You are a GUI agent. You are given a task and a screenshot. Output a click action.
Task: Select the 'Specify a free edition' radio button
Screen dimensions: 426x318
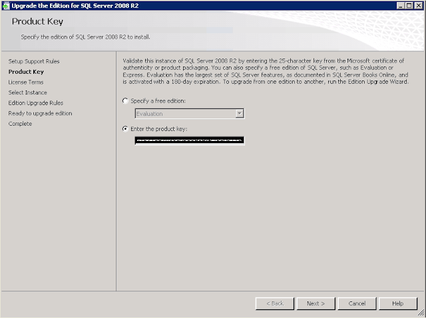coord(125,101)
